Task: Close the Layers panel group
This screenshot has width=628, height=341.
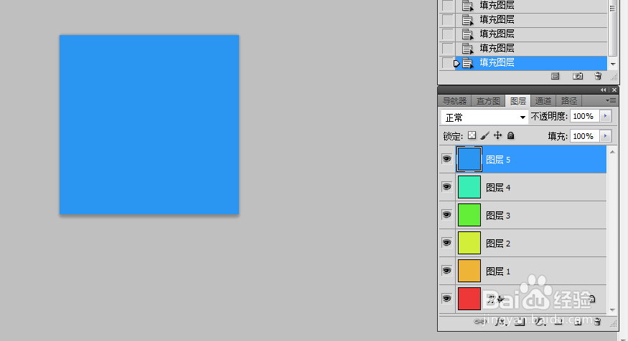Action: (x=614, y=90)
